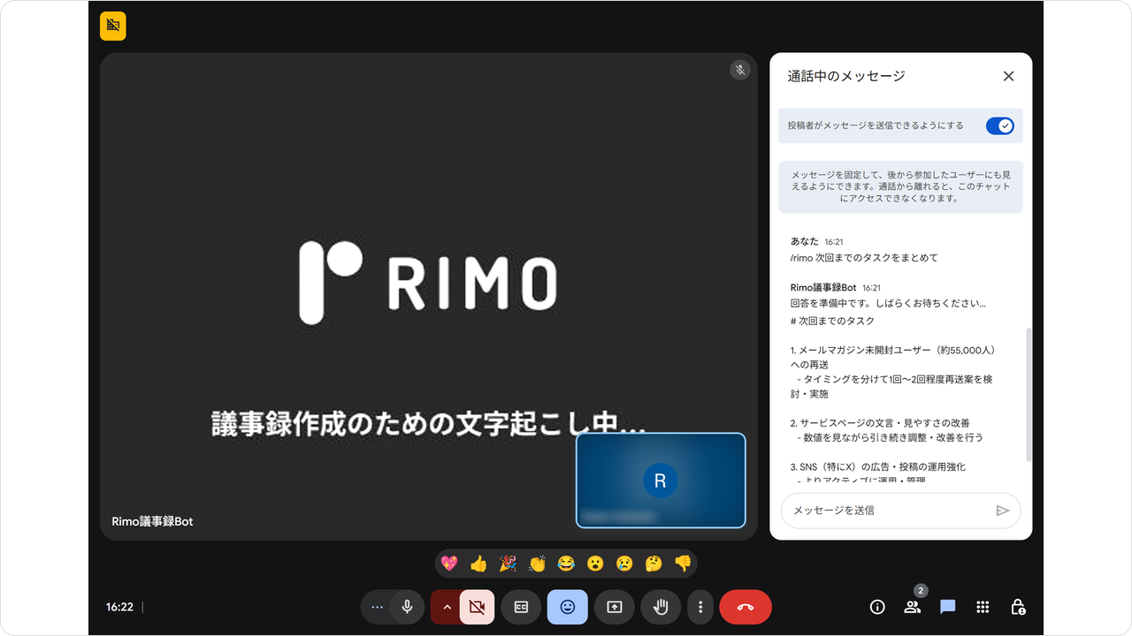
Task: Send the clapping hands reaction
Action: [x=537, y=563]
